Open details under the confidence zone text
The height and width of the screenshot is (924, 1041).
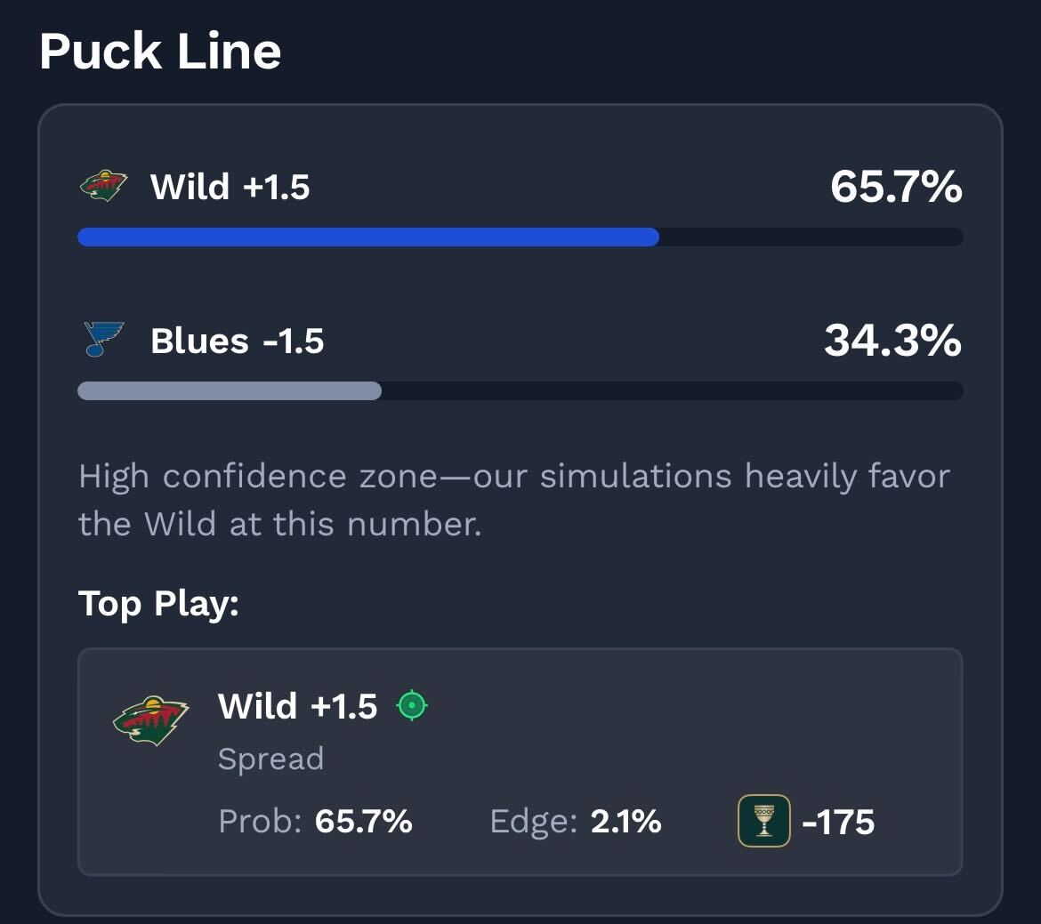514,499
